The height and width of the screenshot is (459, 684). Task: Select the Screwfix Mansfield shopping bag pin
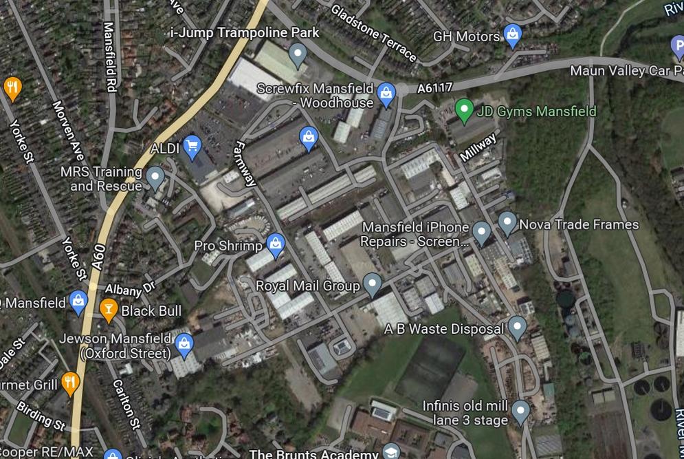pyautogui.click(x=386, y=94)
